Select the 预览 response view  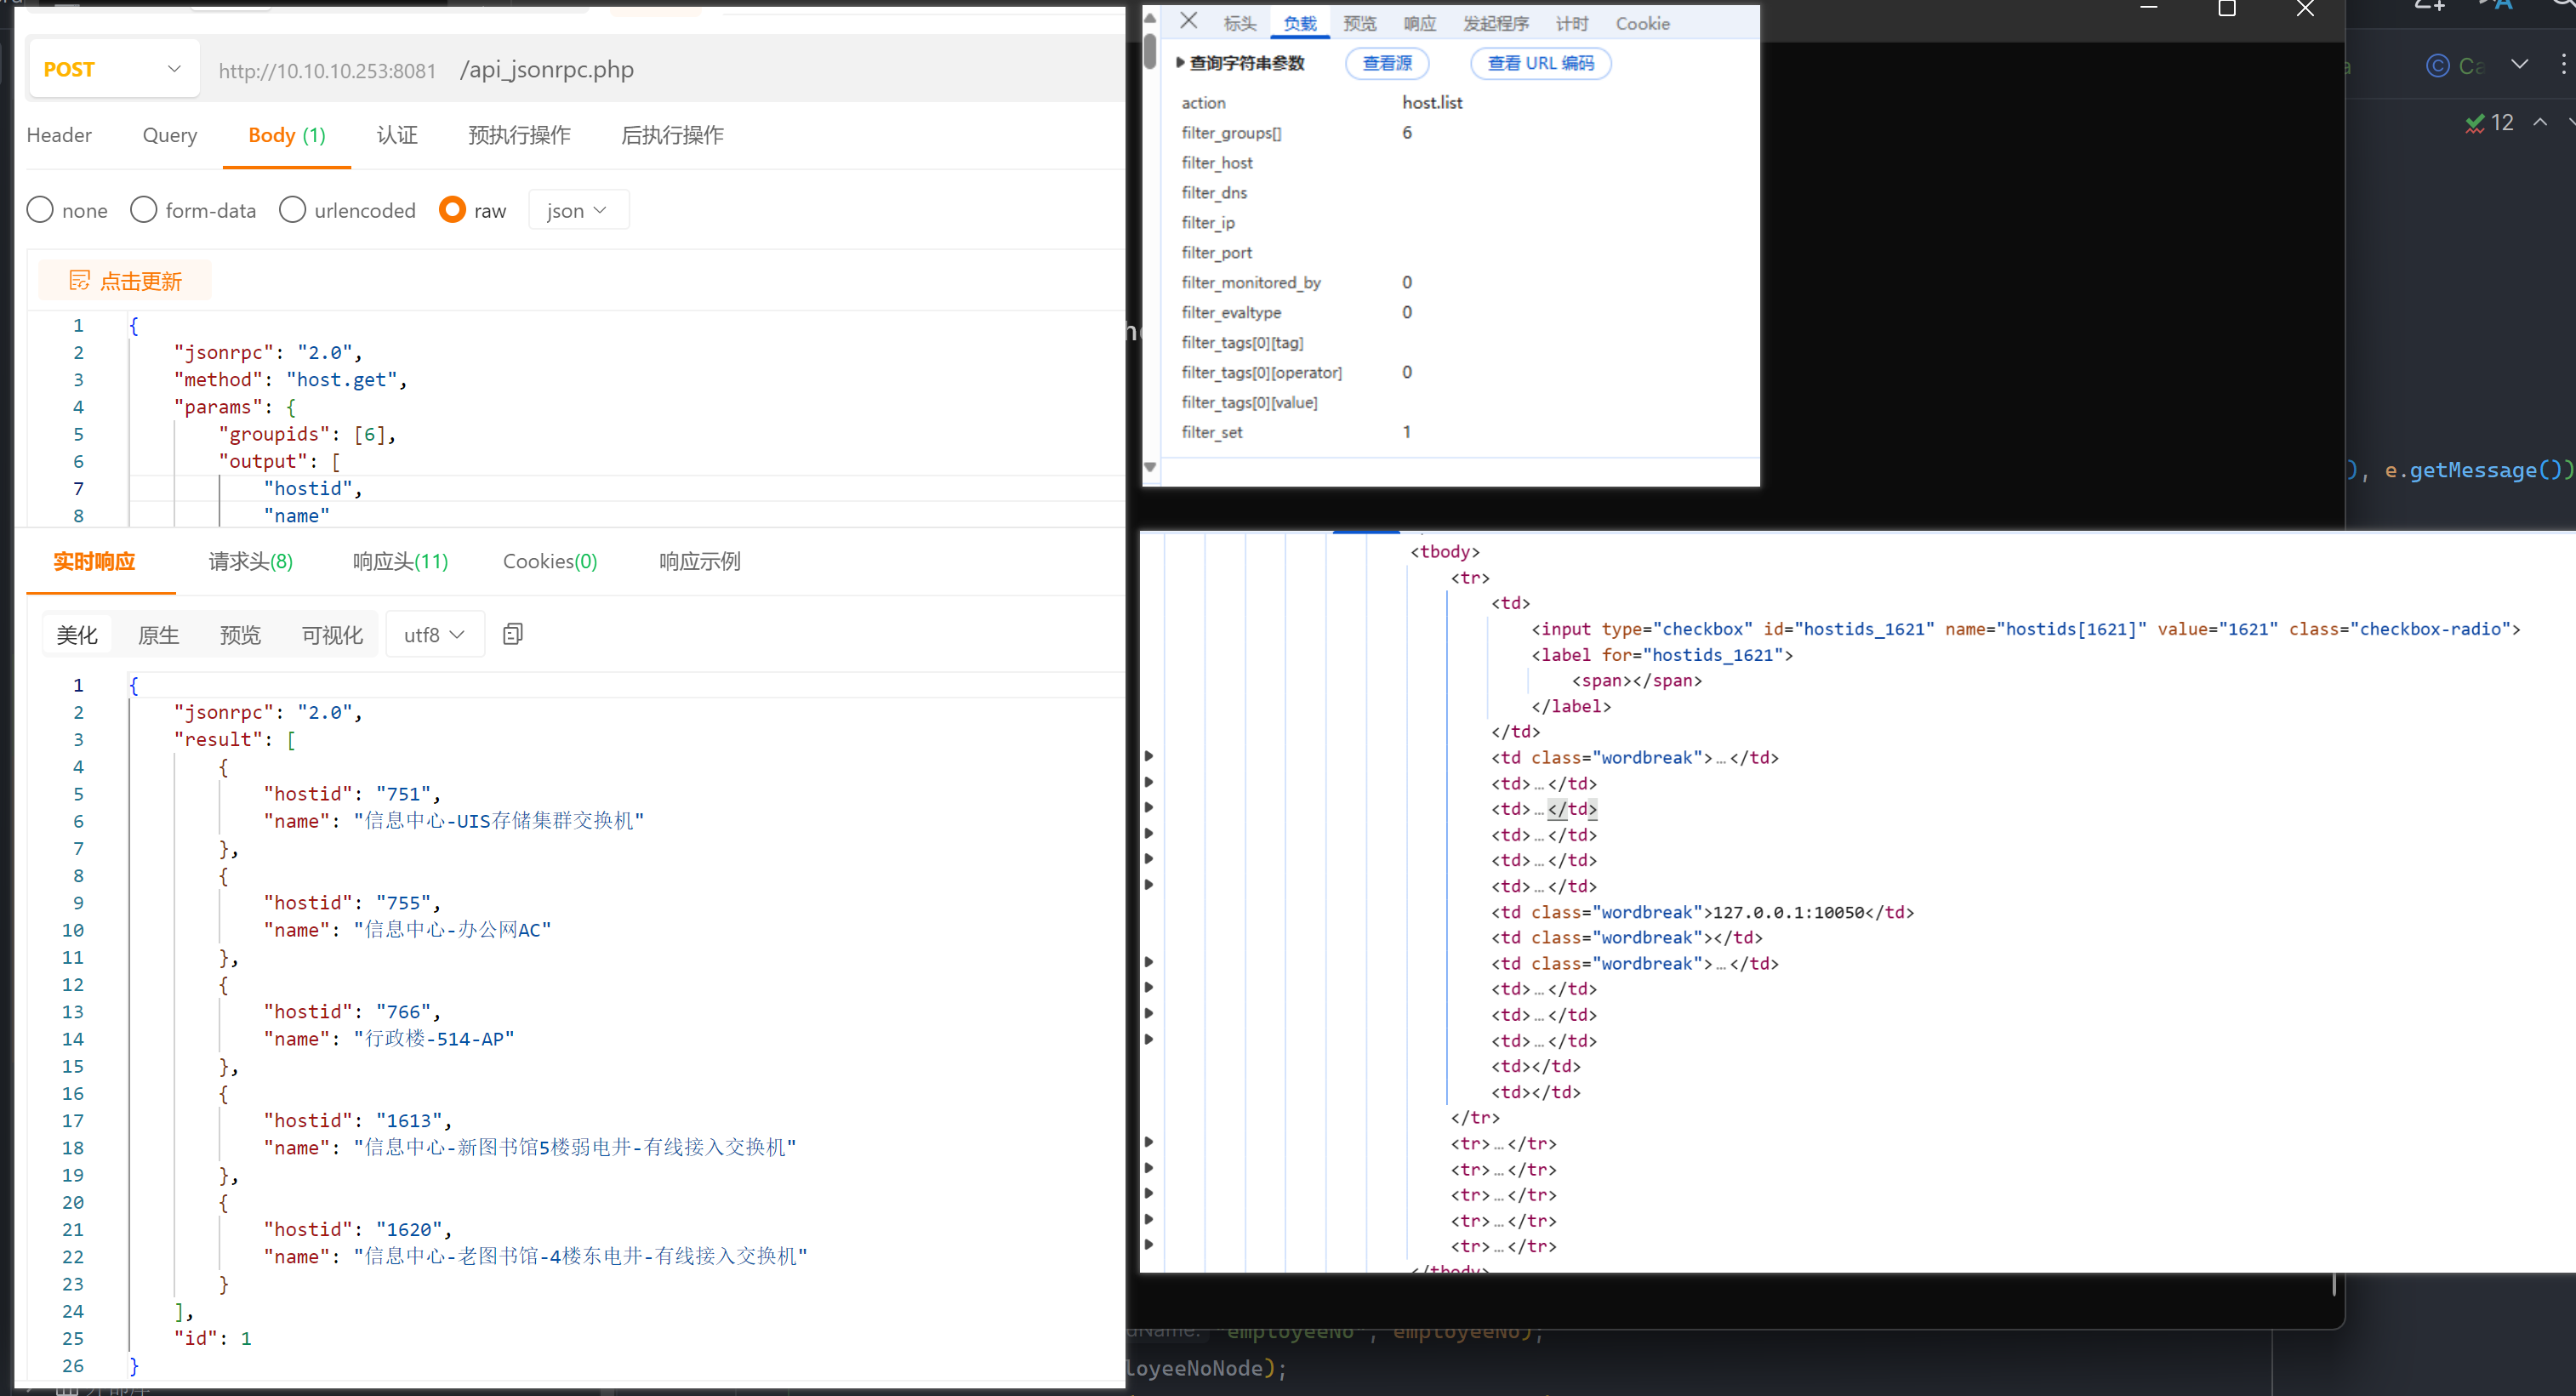[241, 635]
